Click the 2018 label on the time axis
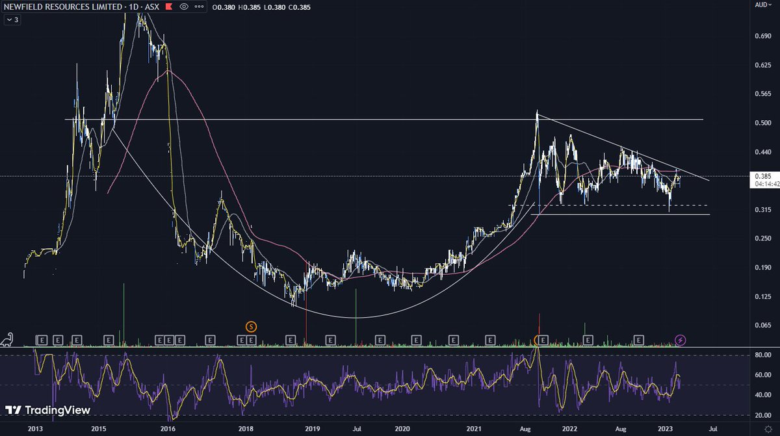The height and width of the screenshot is (436, 780). [x=246, y=429]
